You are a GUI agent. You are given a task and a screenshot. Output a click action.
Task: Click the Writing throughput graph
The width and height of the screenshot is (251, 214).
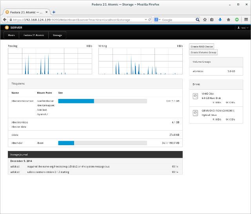coord(140,61)
